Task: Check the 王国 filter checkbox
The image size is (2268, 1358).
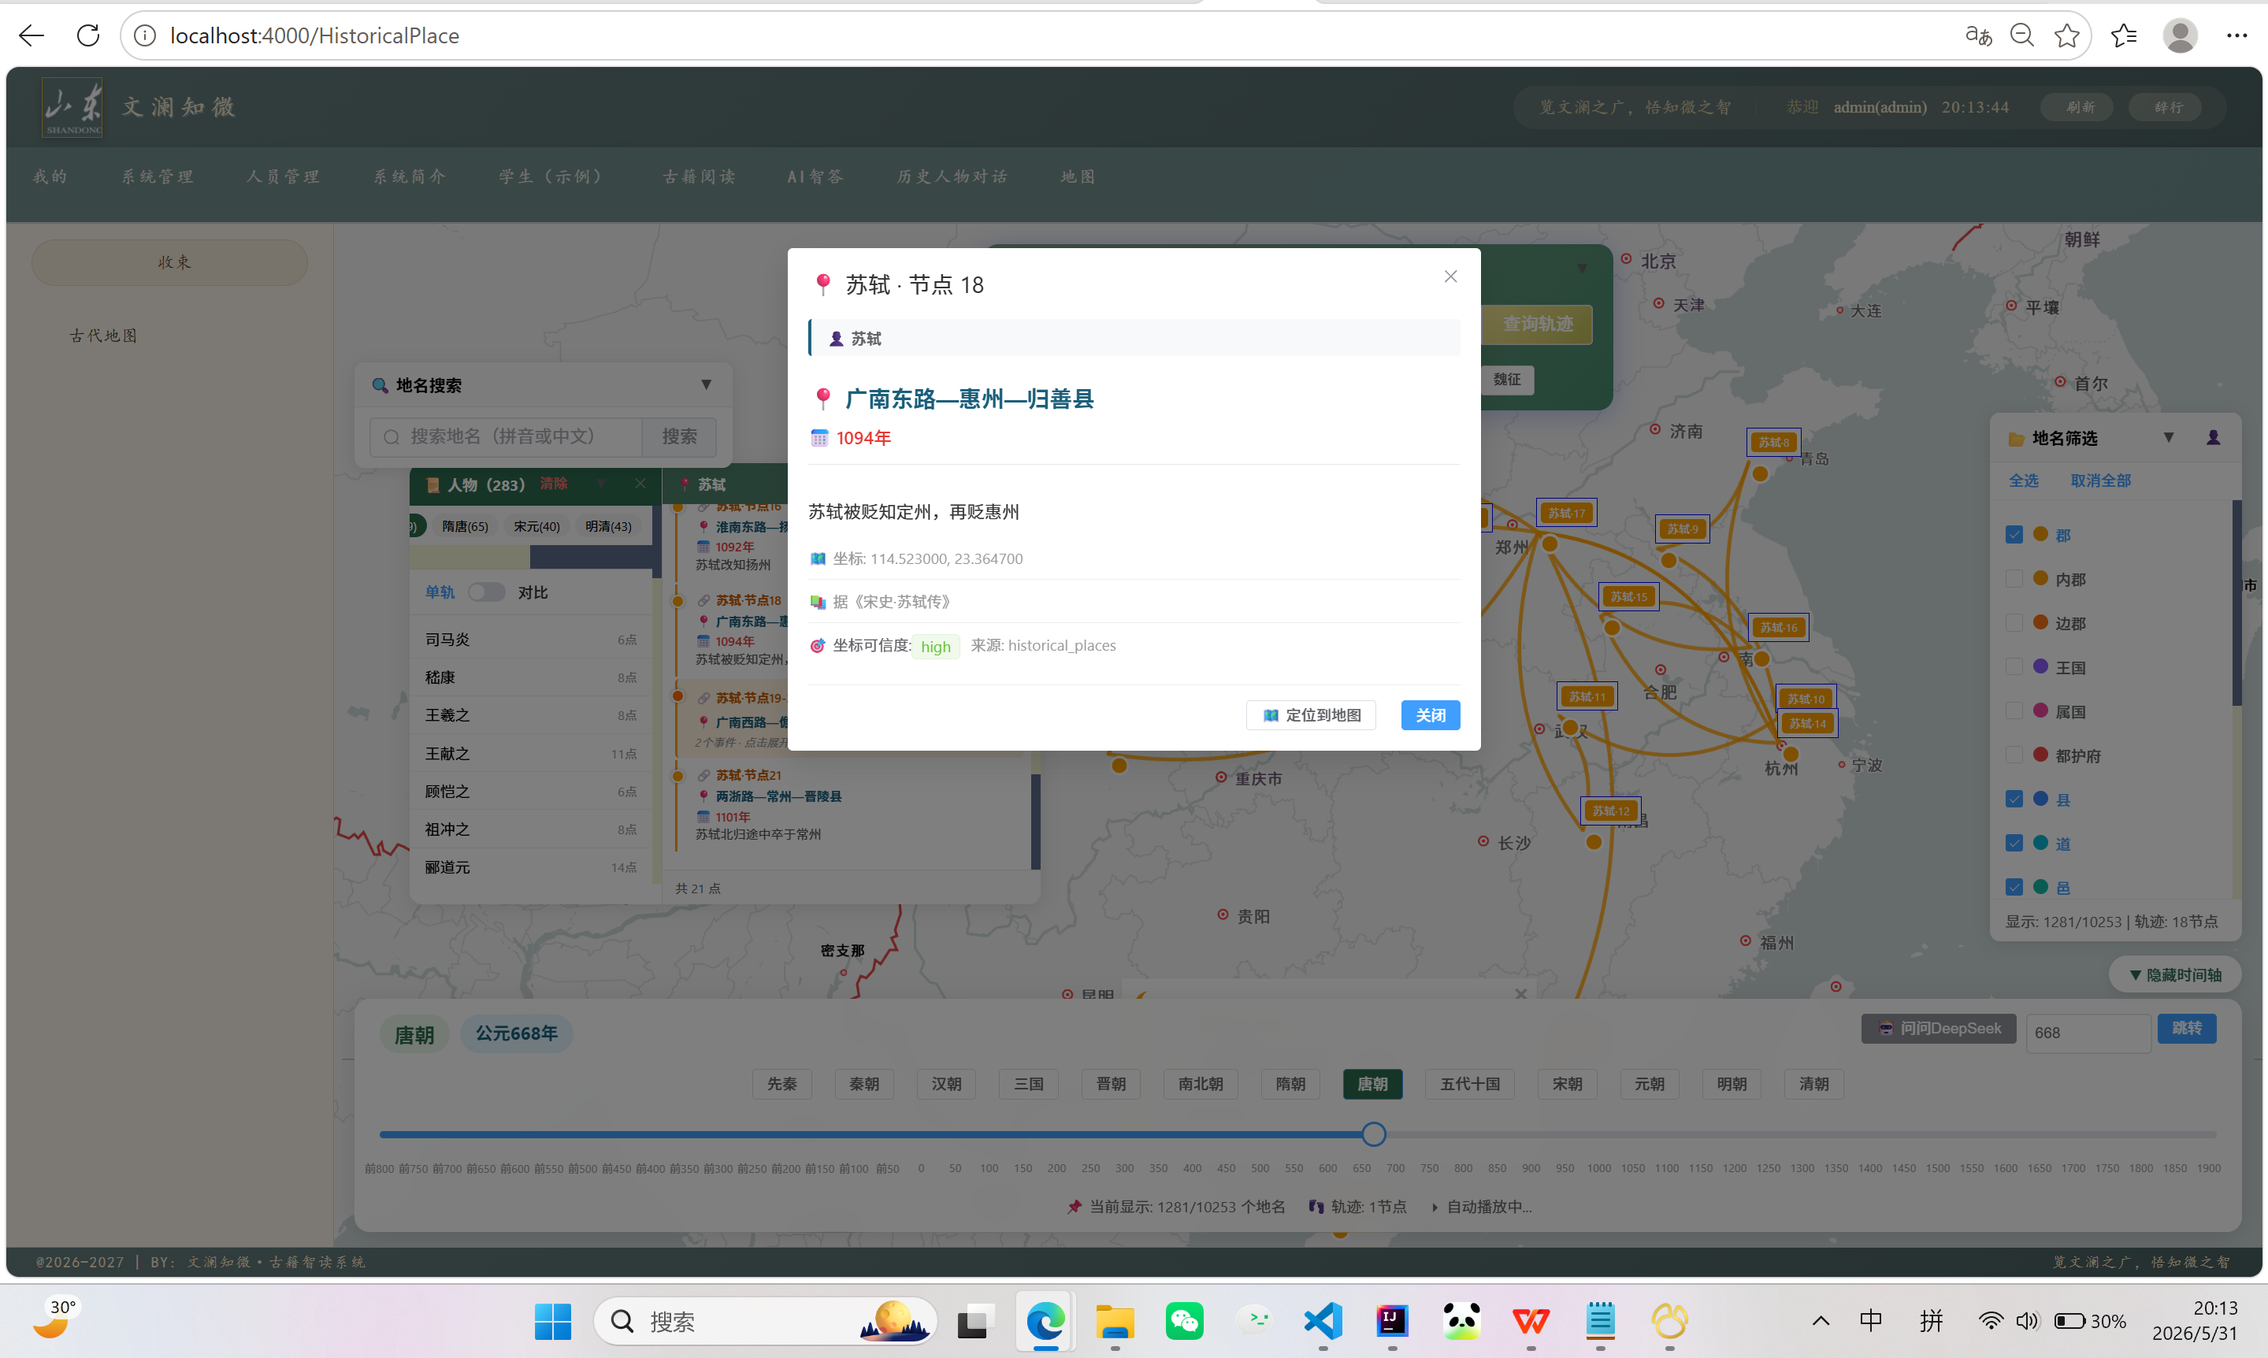Action: pos(2014,666)
